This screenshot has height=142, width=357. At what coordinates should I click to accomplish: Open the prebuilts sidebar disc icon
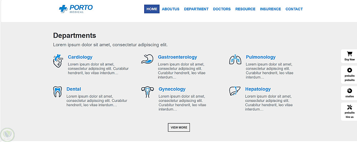[x=350, y=70]
